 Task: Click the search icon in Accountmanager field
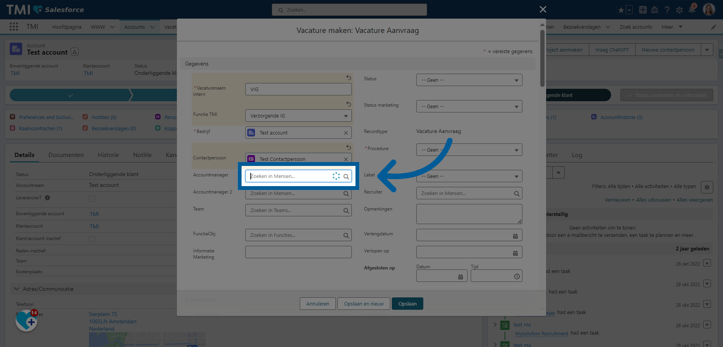point(346,176)
